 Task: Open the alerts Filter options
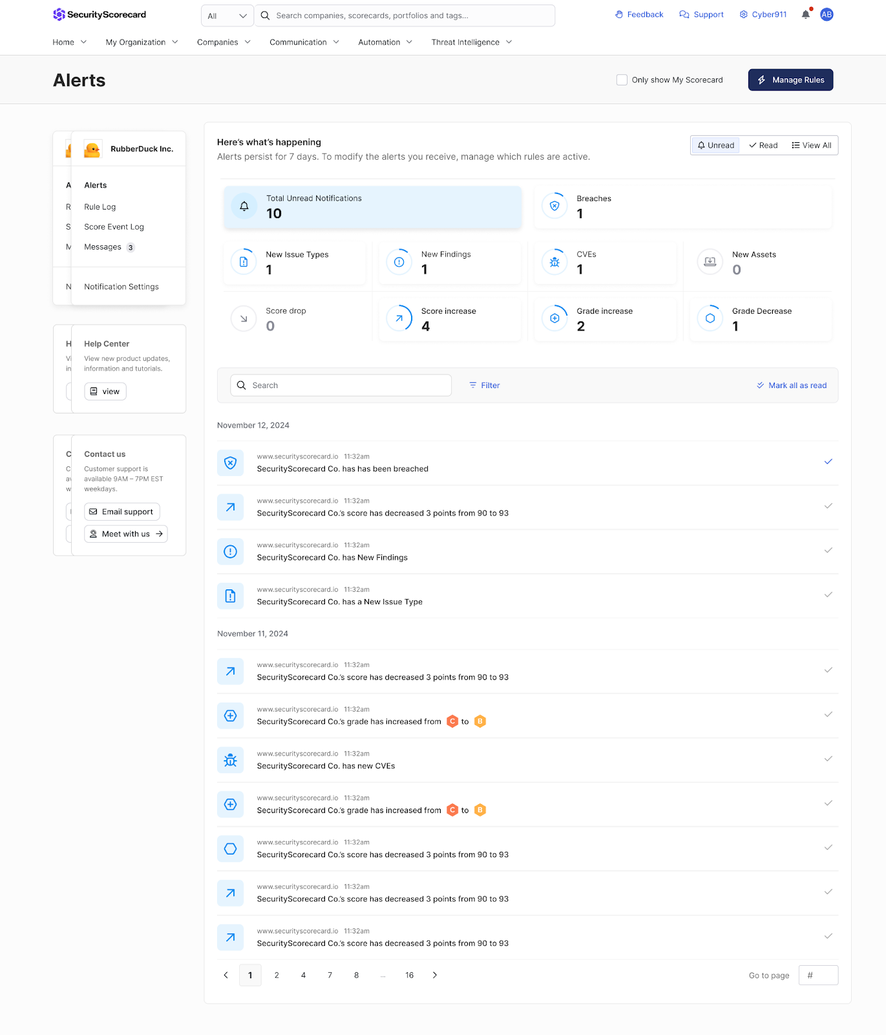tap(484, 385)
